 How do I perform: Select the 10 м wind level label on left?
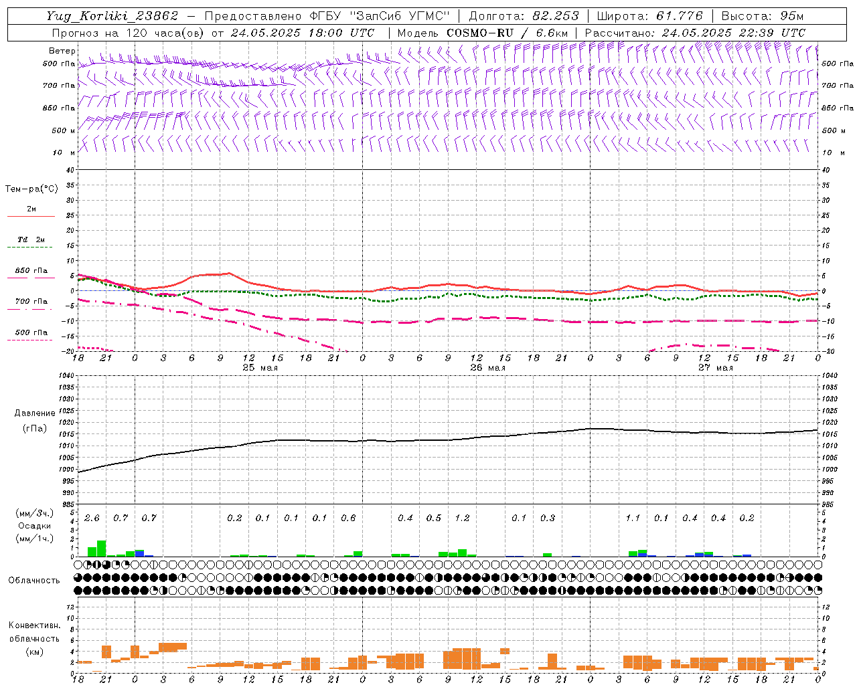point(64,153)
